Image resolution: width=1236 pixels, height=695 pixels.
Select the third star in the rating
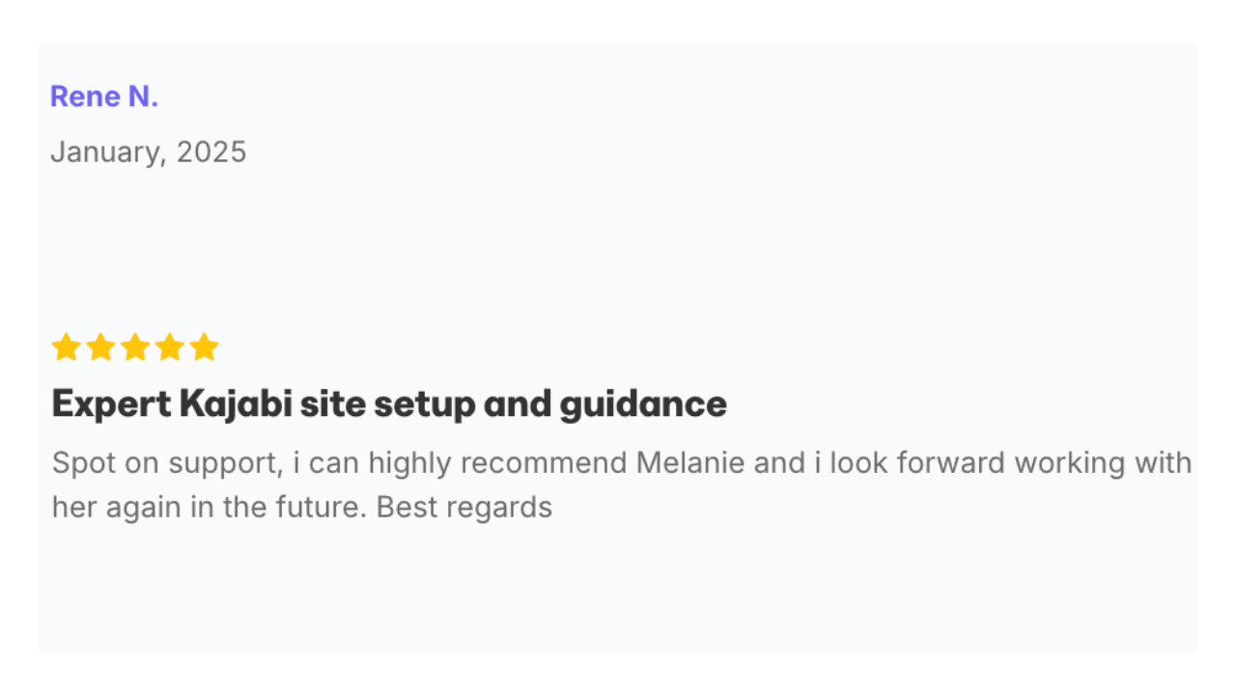(135, 347)
